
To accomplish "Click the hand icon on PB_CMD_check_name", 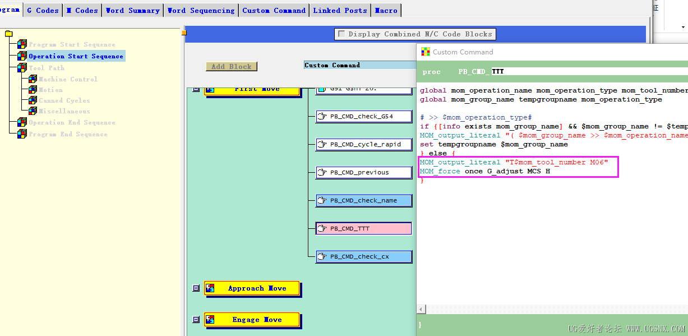I will click(x=322, y=200).
